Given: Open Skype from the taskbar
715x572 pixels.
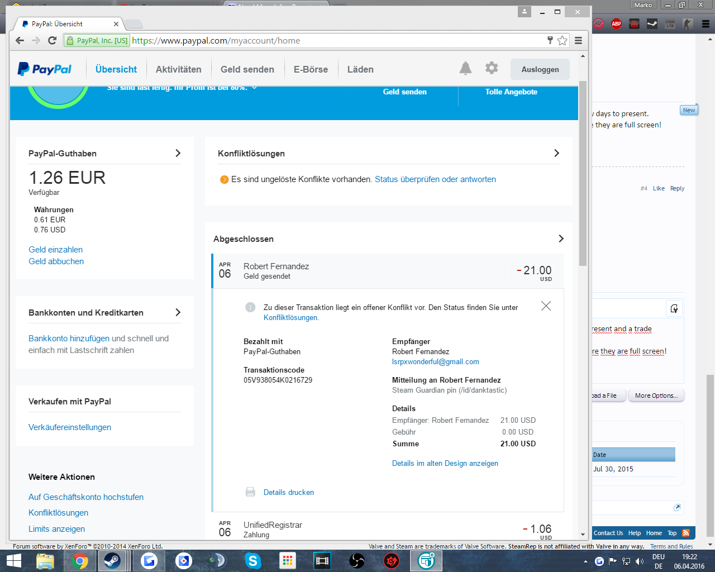Looking at the screenshot, I should point(252,560).
